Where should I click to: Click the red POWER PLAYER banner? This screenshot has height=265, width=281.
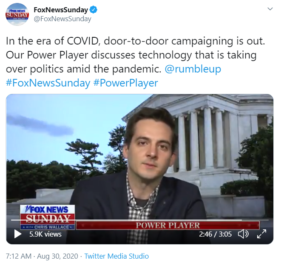tap(167, 225)
